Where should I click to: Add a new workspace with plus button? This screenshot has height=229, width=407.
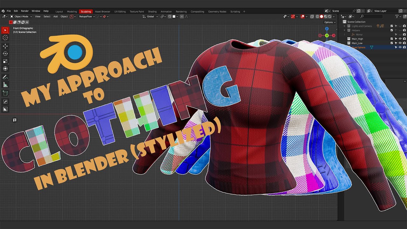[244, 11]
